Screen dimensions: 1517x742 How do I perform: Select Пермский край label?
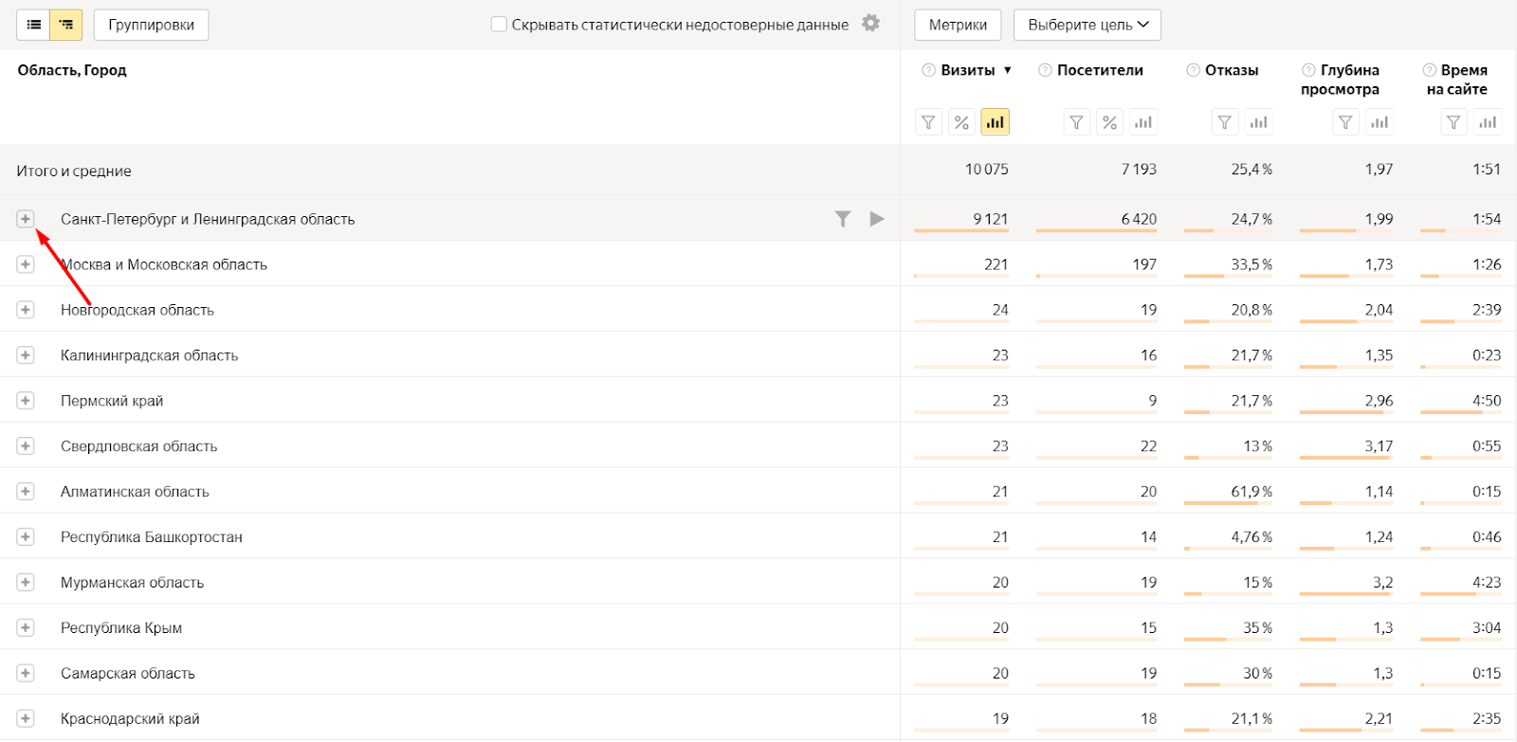[112, 401]
